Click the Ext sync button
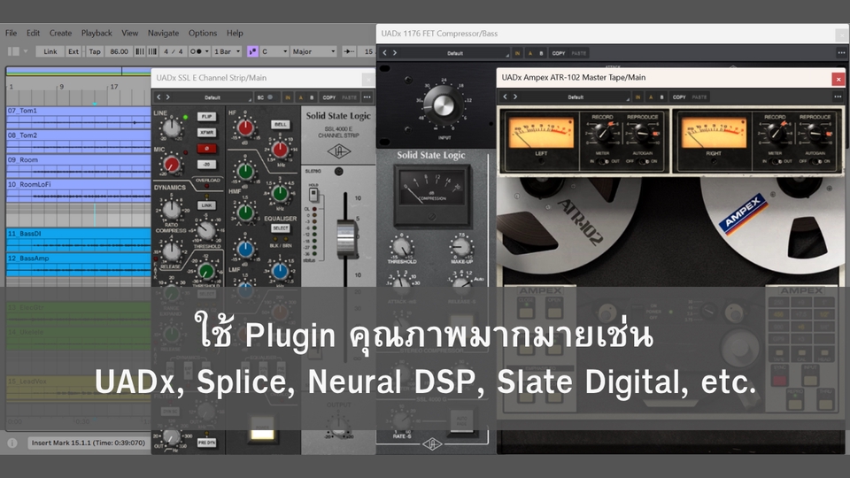Image resolution: width=850 pixels, height=478 pixels. click(73, 51)
